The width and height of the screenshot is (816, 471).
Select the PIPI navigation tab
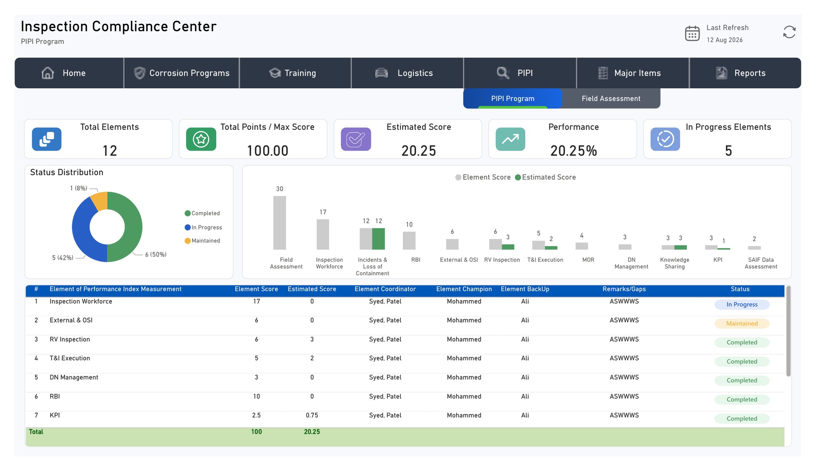(520, 73)
